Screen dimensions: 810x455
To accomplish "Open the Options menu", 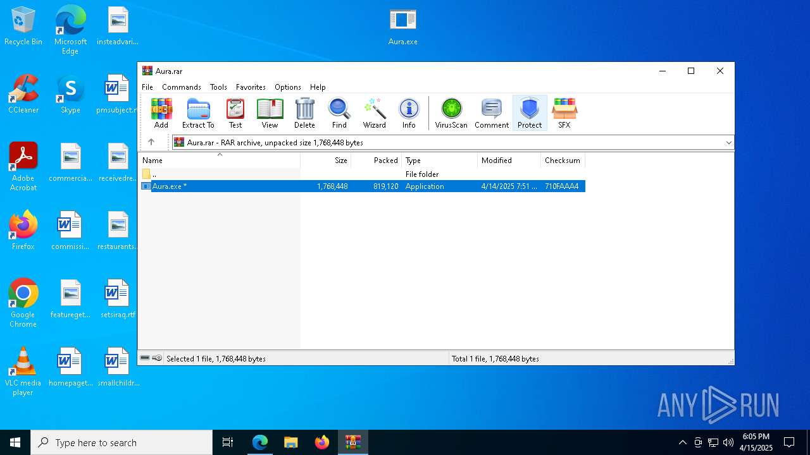I will pyautogui.click(x=288, y=87).
